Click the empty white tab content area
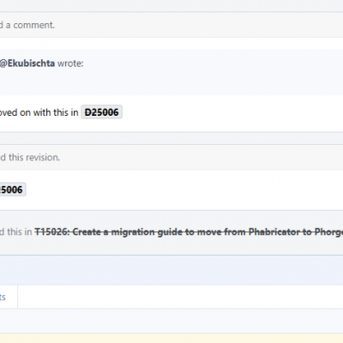This screenshot has height=343, width=343. (180, 297)
